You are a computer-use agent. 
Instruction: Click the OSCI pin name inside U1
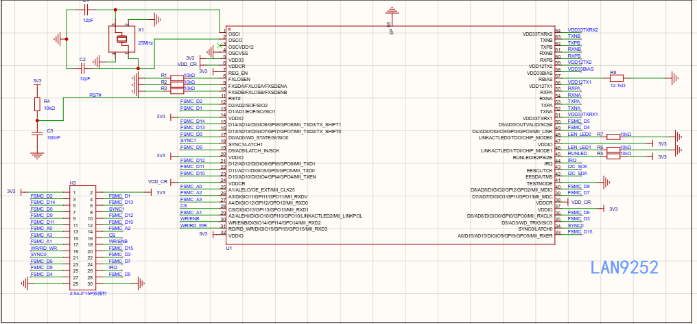[x=234, y=34]
